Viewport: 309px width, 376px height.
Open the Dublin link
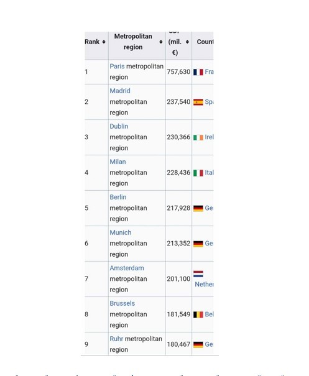[119, 126]
